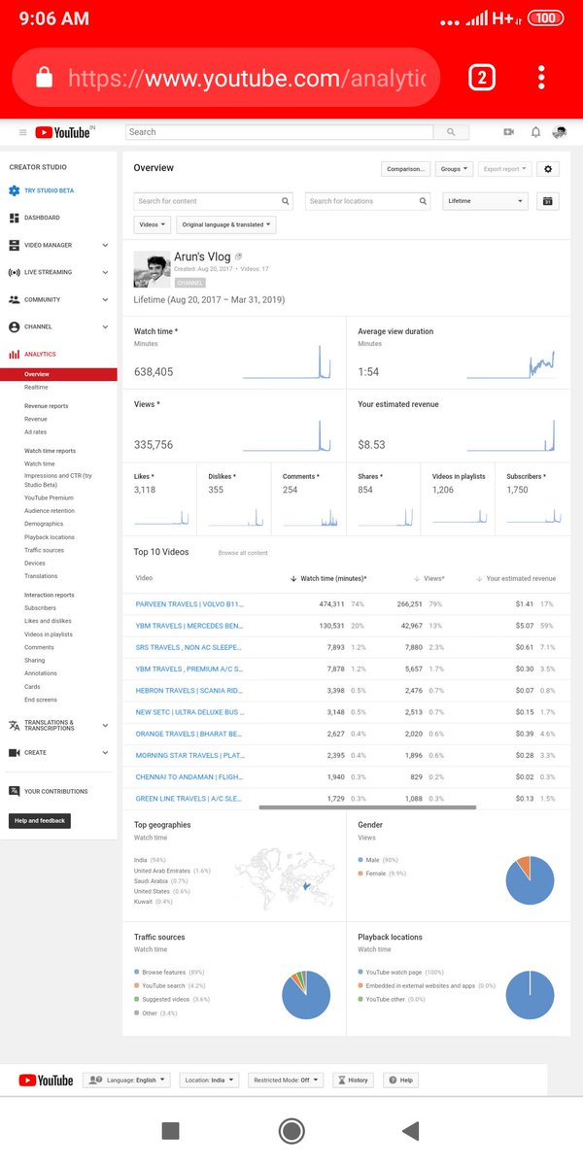Click the Your Contributions icon
This screenshot has height=1166, width=583.
14,791
